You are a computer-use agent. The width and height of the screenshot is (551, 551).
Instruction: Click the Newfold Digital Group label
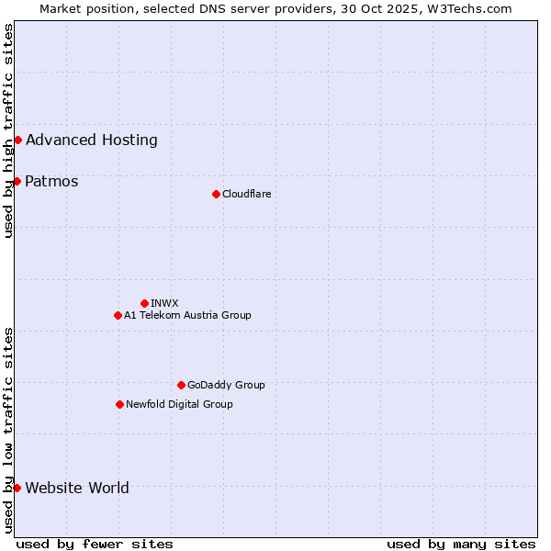(x=179, y=404)
